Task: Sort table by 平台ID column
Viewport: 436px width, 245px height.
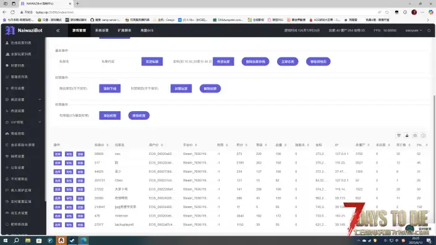Action: [196, 145]
